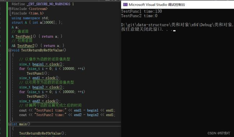Click the cout line printing "TestFunc1 time:"
The height and width of the screenshot is (137, 234).
[x=67, y=110]
